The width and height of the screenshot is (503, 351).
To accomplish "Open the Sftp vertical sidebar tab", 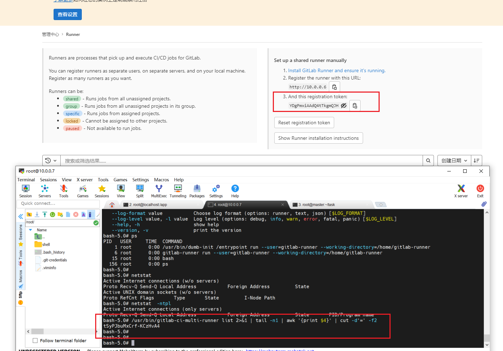I will (20, 297).
